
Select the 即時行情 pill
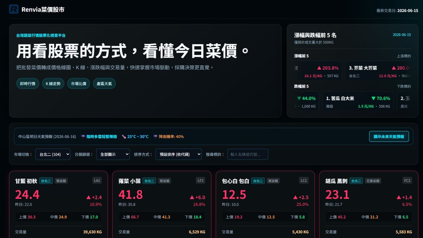pos(28,84)
